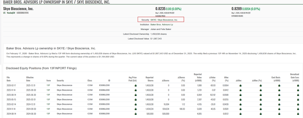Sort by Reported Value (x1000) column header
Image resolution: width=303 pixels, height=118 pixels.
point(197,77)
